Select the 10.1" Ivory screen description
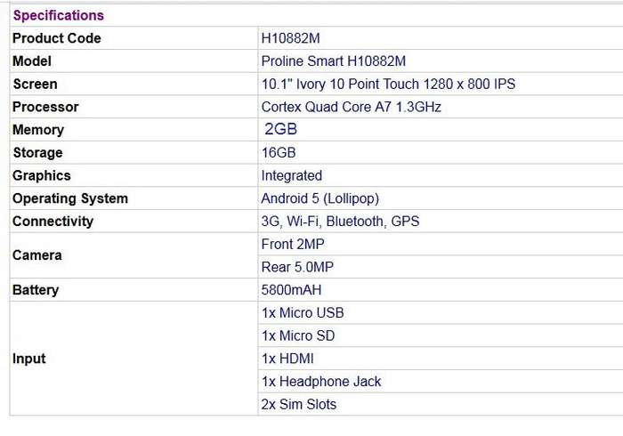This screenshot has height=436, width=623. point(388,84)
